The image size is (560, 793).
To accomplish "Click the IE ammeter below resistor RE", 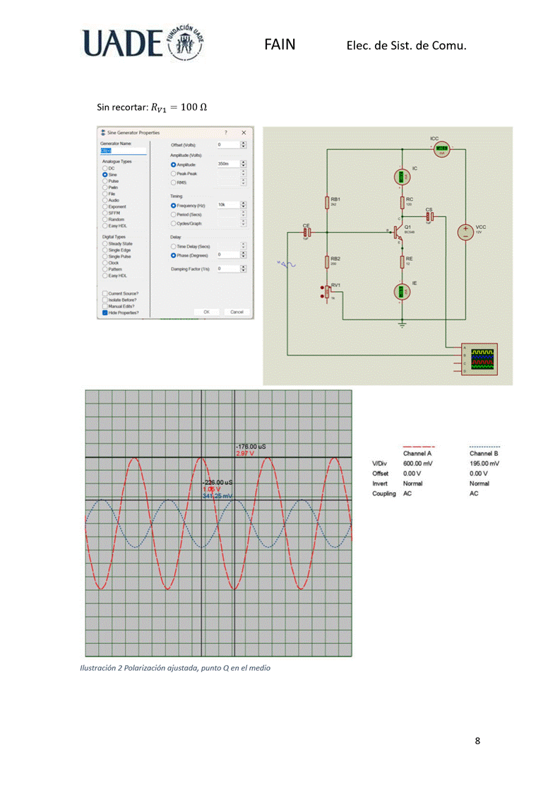I will click(402, 292).
